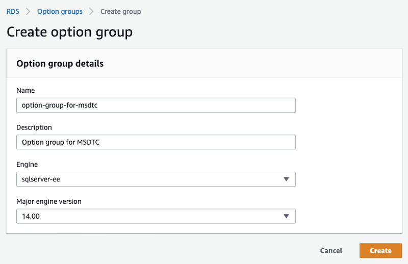Click the "Major engine version" label
This screenshot has height=264, width=408.
click(49, 201)
